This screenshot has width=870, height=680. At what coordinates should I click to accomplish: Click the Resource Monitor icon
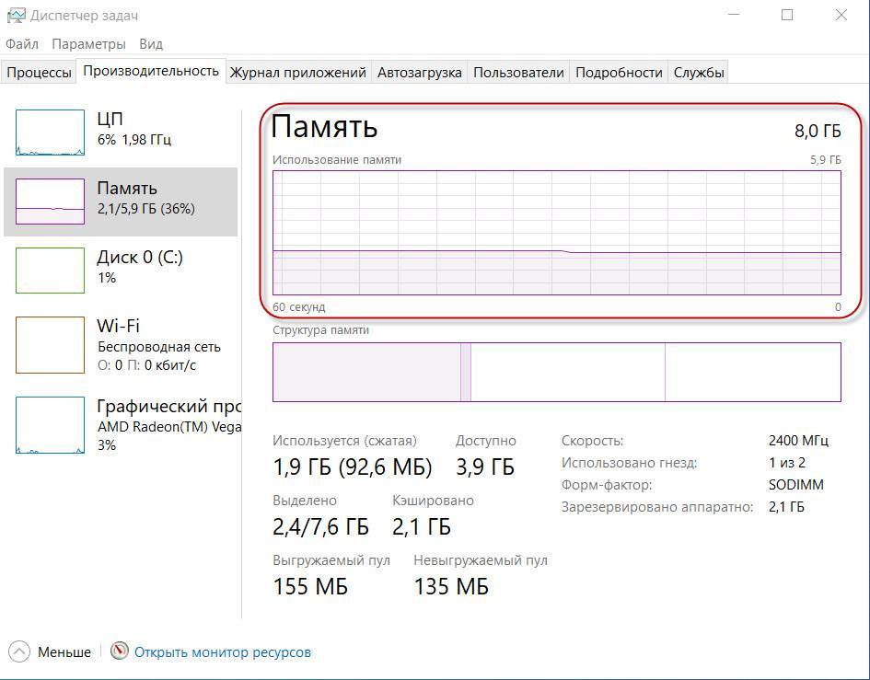119,651
